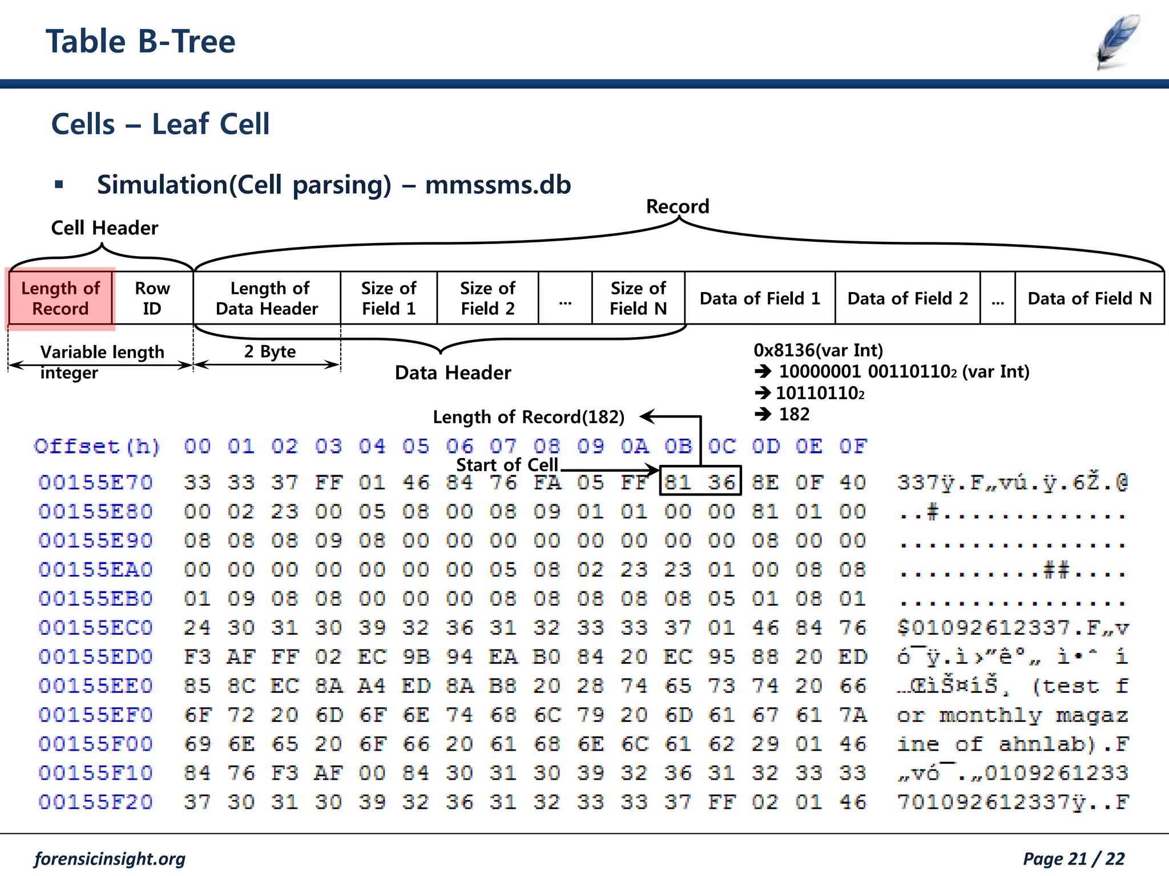Click the 'Size of Field 1' box
Viewport: 1169px width, 876px height.
coord(389,298)
